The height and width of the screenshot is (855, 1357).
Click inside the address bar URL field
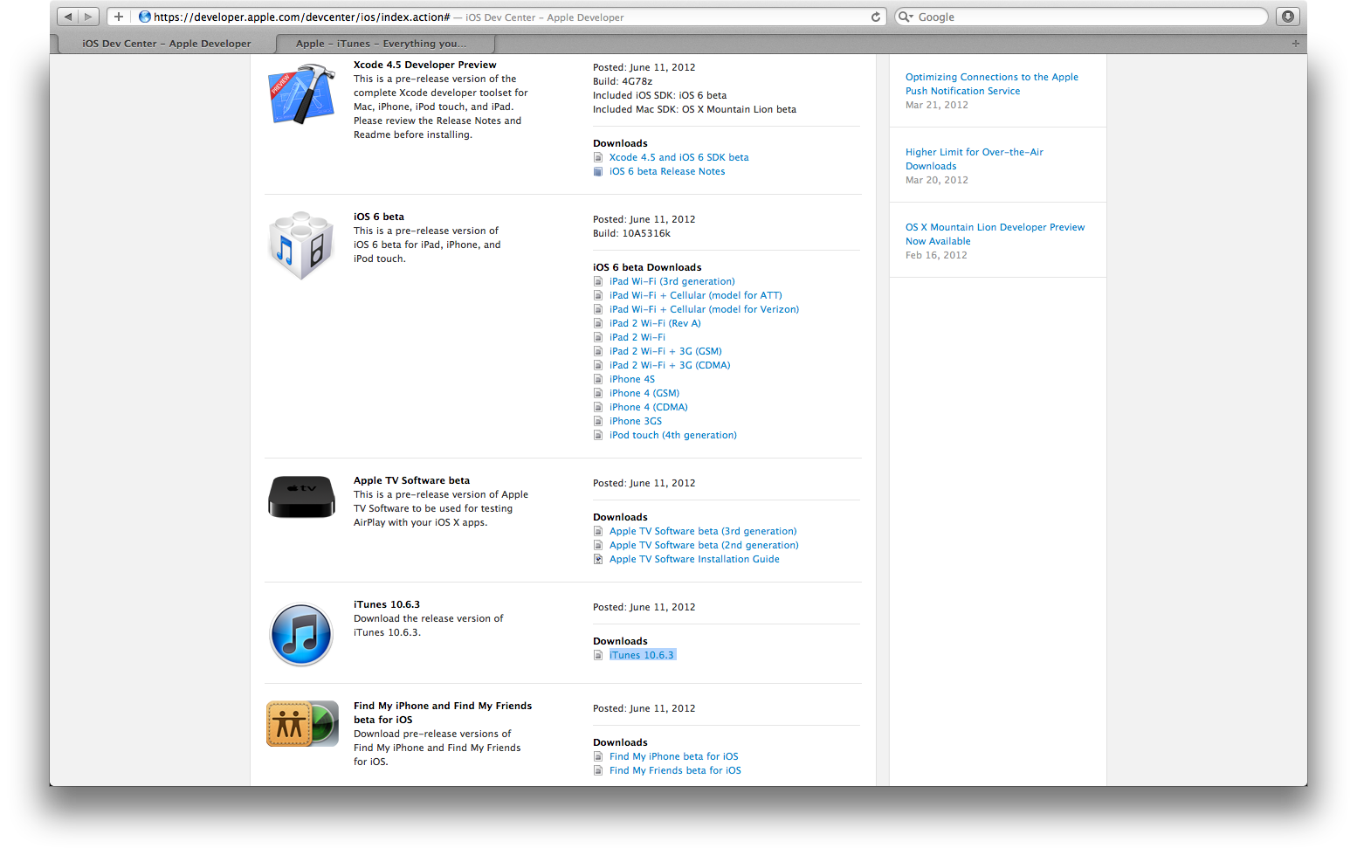click(x=349, y=16)
